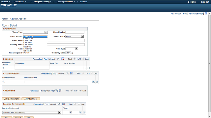The width and height of the screenshot is (211, 118).
Task: Click Find link in Accommodations grid
Action: click(54, 73)
